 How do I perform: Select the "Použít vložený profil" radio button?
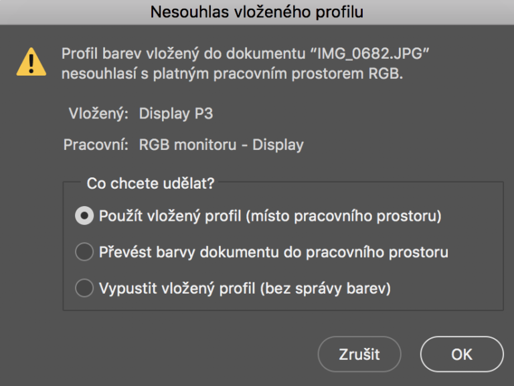pyautogui.click(x=84, y=216)
